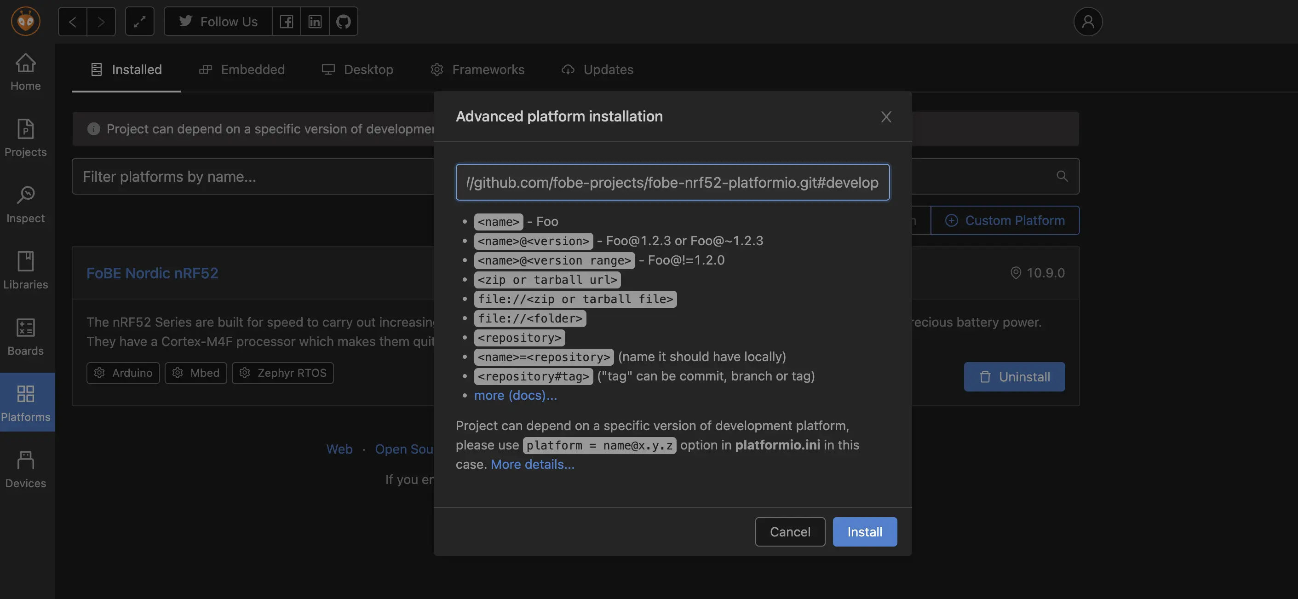The image size is (1298, 599).
Task: Switch to the Updates tab
Action: 597,69
